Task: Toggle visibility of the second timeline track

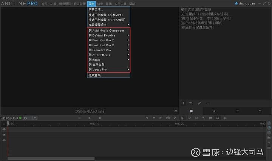Action: [x=4, y=135]
